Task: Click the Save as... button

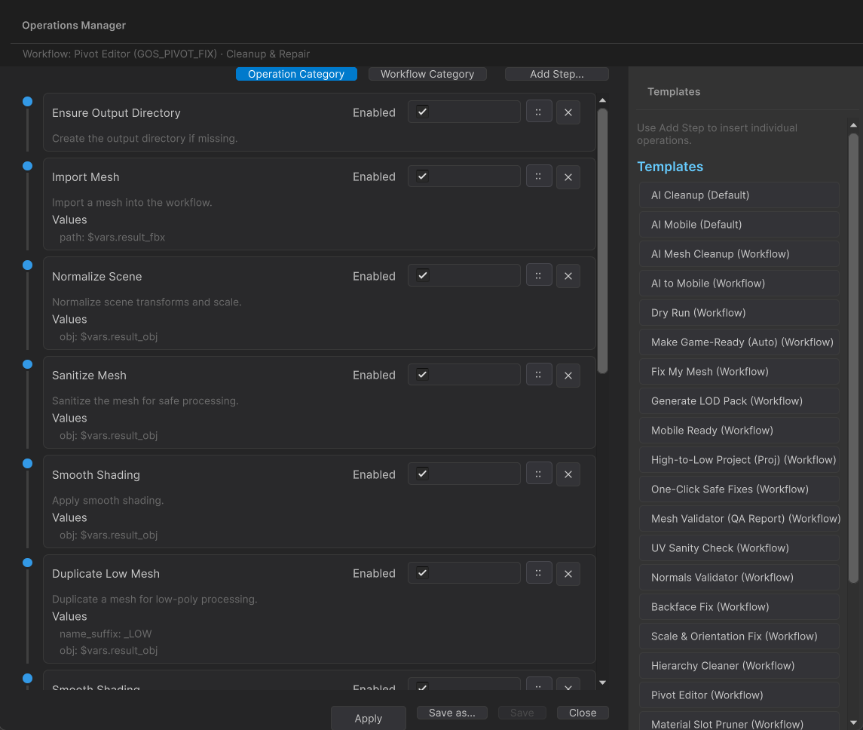Action: [x=451, y=713]
